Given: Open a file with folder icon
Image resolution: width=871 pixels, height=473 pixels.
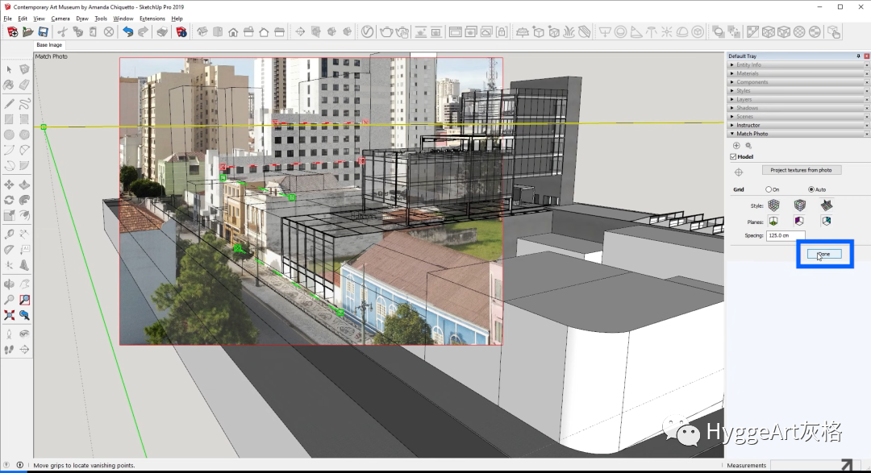Looking at the screenshot, I should [x=27, y=31].
